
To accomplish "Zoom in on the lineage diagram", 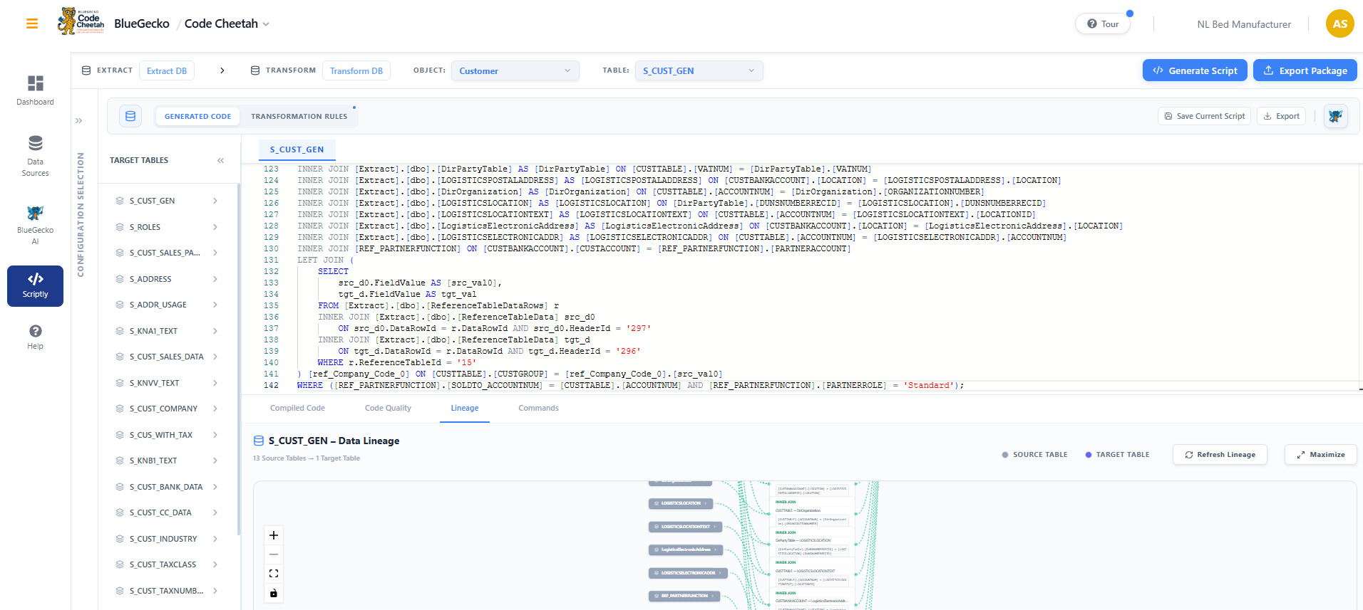I will coord(274,535).
